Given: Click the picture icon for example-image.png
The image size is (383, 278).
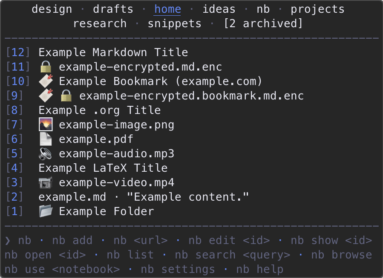Looking at the screenshot, I should click(46, 125).
